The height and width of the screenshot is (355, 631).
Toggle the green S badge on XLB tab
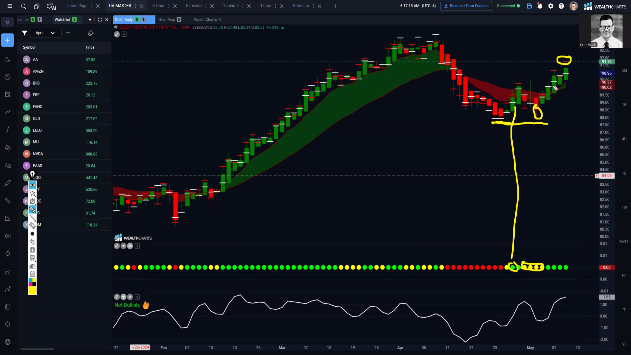pos(137,19)
